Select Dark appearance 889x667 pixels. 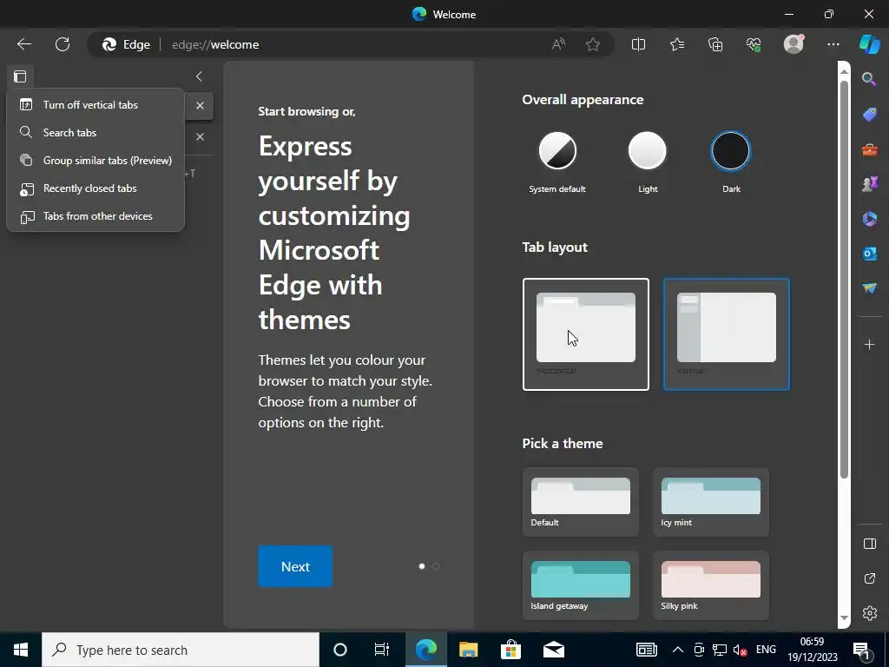coord(731,151)
